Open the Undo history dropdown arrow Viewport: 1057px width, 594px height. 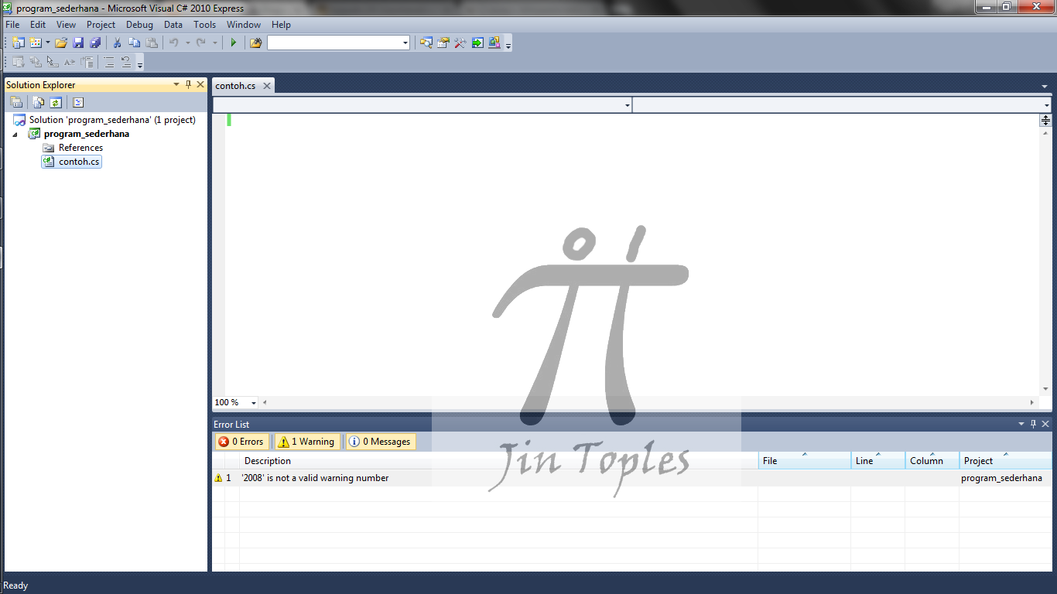pyautogui.click(x=187, y=43)
